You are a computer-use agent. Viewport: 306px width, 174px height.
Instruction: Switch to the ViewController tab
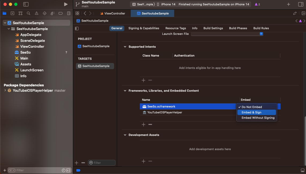113,13
